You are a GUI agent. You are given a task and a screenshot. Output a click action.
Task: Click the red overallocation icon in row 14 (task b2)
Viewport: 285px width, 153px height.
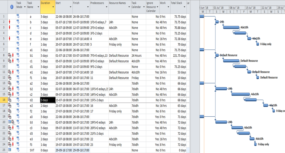tap(13, 89)
